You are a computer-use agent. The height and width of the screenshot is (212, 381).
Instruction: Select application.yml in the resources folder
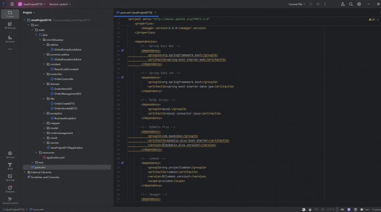[x=55, y=157]
